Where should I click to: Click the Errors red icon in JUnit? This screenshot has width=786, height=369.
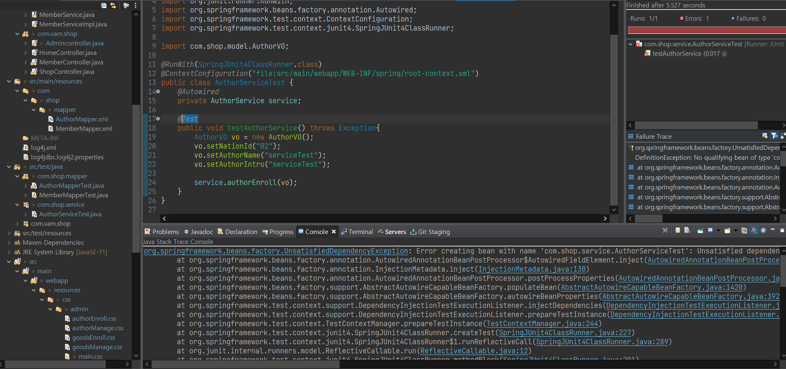[x=682, y=18]
